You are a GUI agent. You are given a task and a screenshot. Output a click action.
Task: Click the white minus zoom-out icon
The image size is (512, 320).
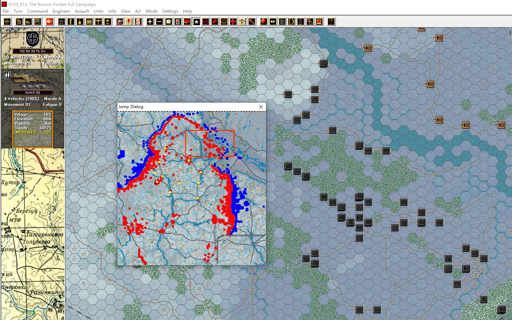pyautogui.click(x=159, y=22)
